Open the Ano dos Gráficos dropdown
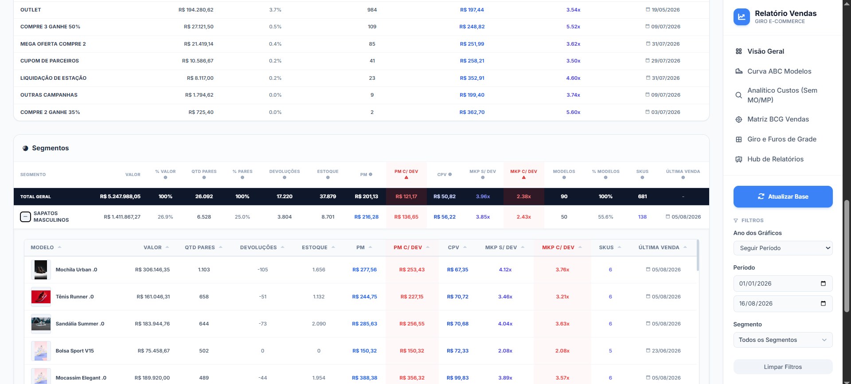 783,248
